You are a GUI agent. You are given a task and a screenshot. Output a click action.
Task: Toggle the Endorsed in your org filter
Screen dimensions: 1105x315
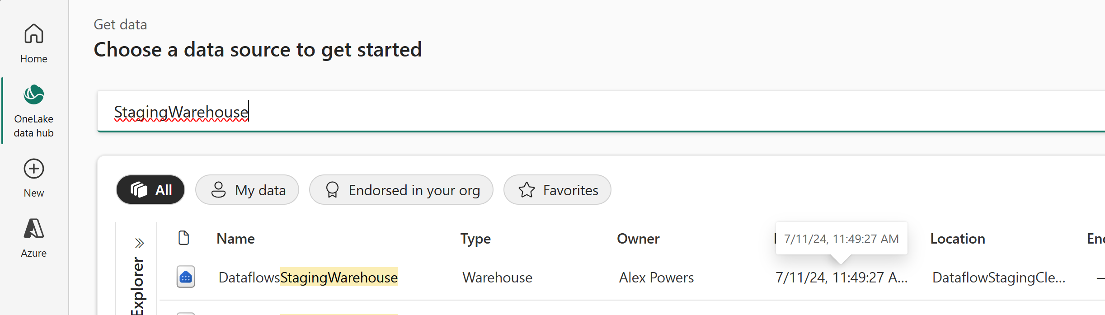pos(401,190)
